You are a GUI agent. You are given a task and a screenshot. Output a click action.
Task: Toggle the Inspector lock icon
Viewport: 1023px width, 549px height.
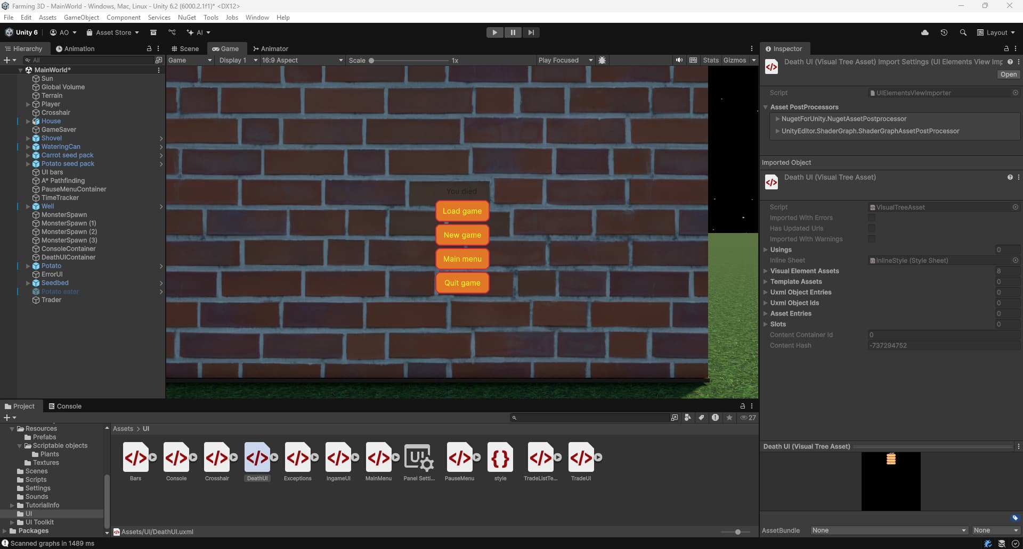tap(1006, 48)
